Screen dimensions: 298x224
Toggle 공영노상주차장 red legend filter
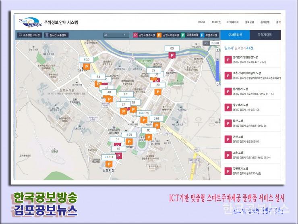point(144,35)
